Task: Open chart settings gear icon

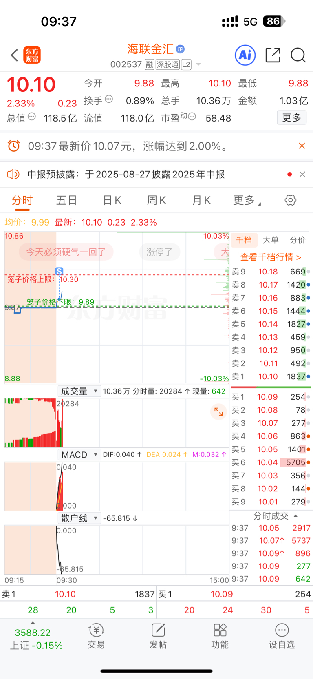Action: (291, 200)
